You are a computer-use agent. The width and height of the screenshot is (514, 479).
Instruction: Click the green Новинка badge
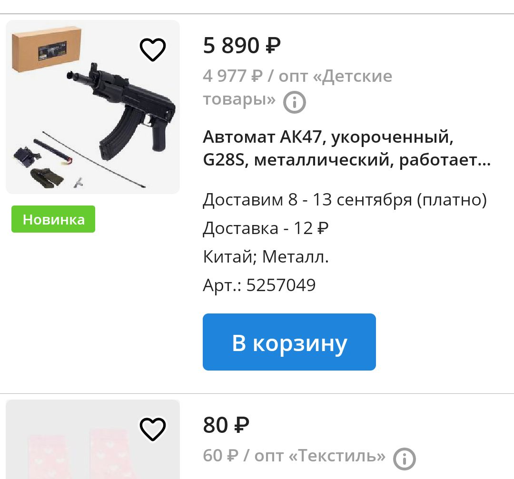pos(53,219)
